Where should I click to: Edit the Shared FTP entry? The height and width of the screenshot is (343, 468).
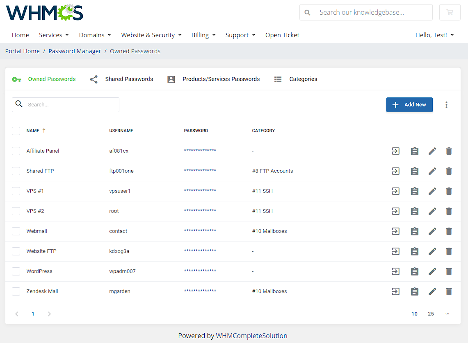point(432,171)
